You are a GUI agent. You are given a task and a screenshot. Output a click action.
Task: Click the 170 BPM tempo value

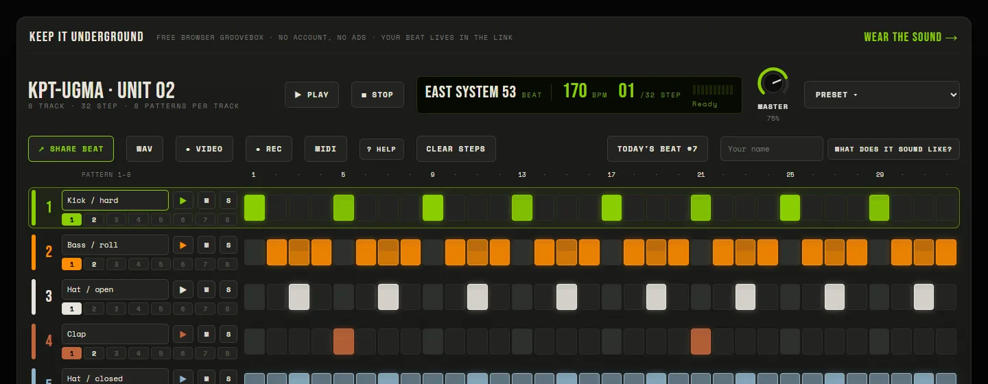pos(575,91)
